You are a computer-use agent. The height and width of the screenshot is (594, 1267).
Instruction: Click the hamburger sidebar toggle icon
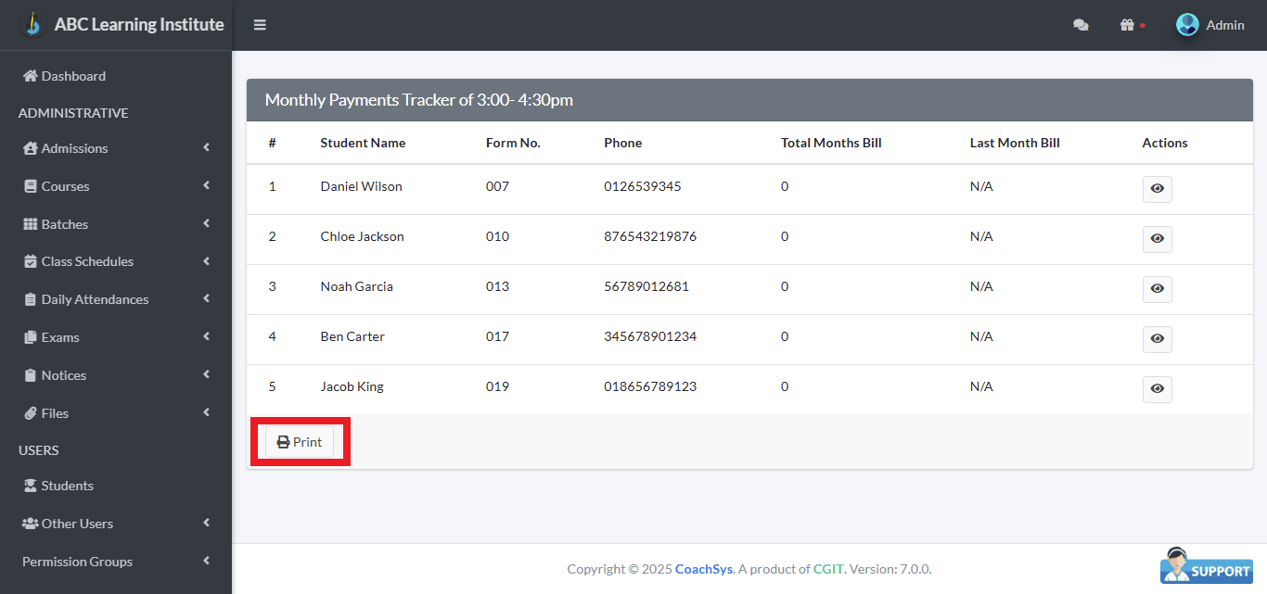(260, 25)
